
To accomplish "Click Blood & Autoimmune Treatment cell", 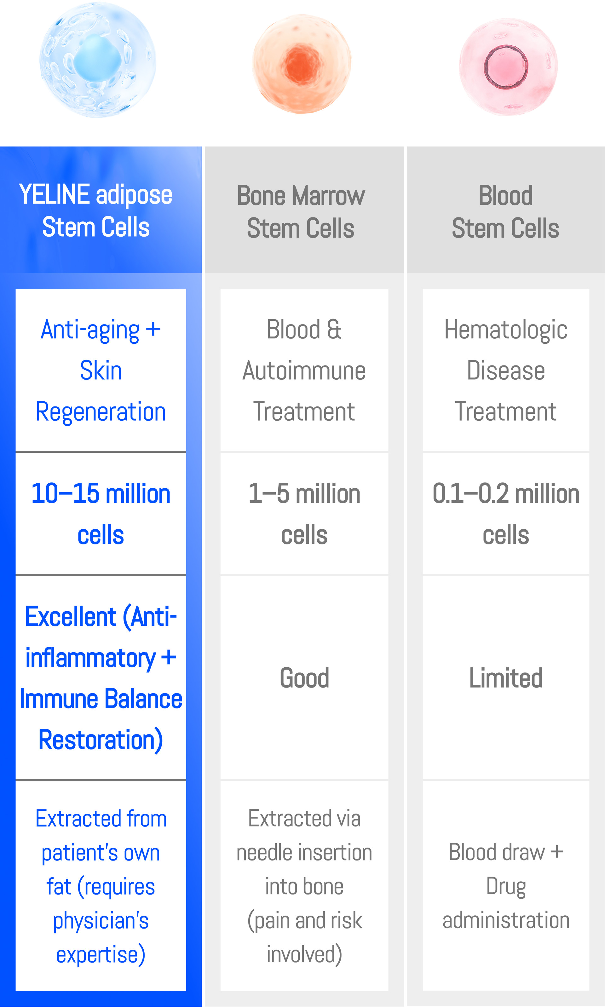I will click(304, 371).
